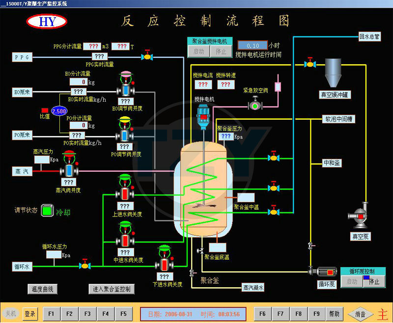Select the 蒸汽阀 steam valve icon

(69, 170)
